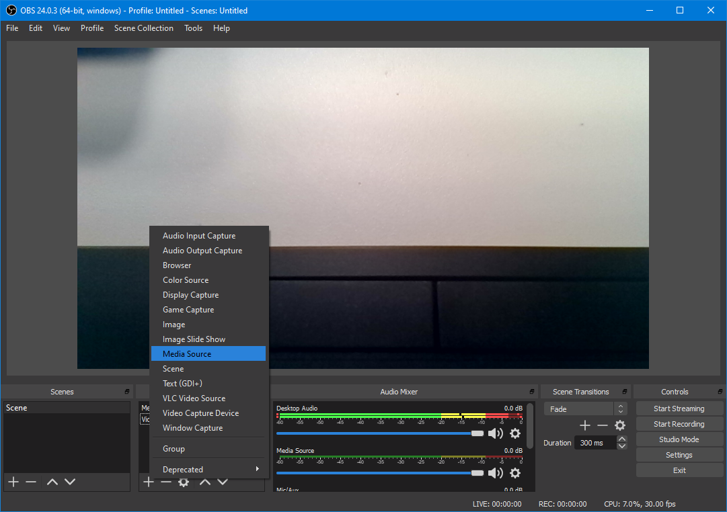Add a Text (GDI+) source

(x=208, y=383)
